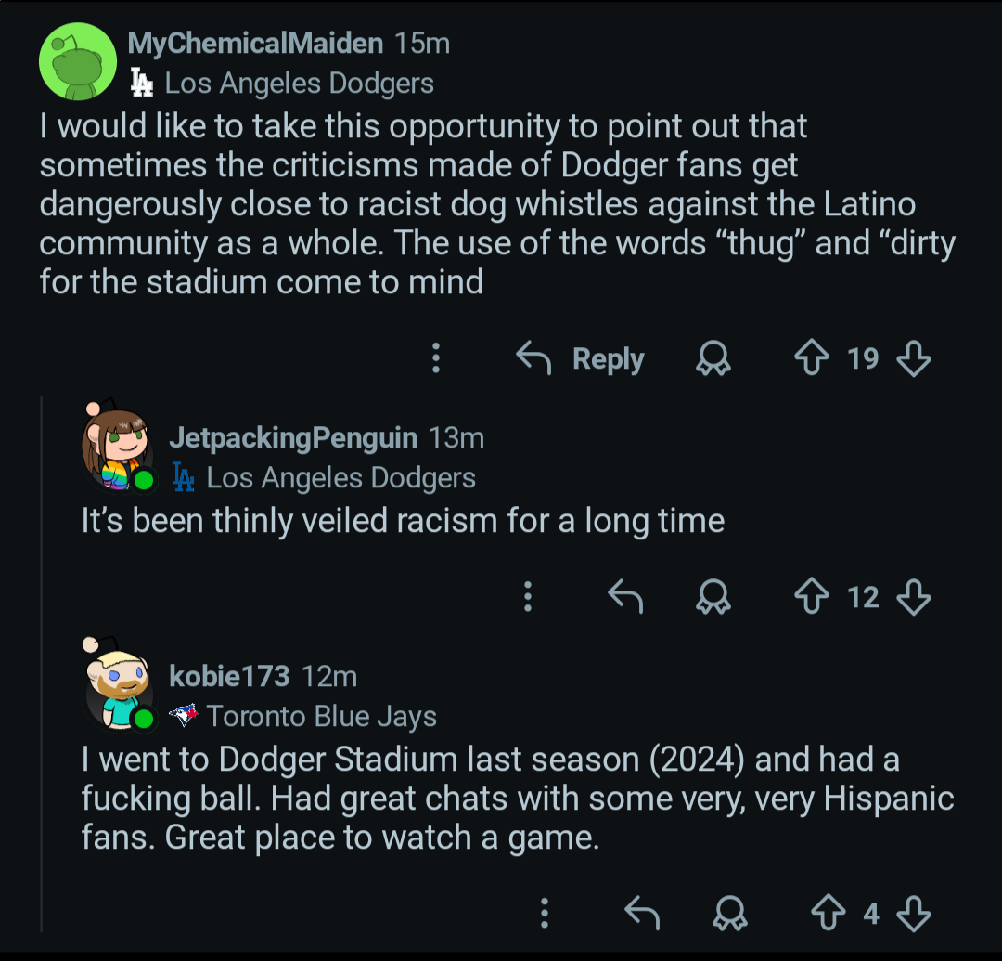Tap MyChemicalMaiden's green avatar
Image resolution: width=1002 pixels, height=961 pixels.
[x=77, y=62]
